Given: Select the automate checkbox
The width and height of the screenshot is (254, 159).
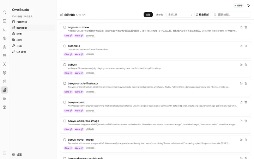Looking at the screenshot, I should [x=65, y=46].
